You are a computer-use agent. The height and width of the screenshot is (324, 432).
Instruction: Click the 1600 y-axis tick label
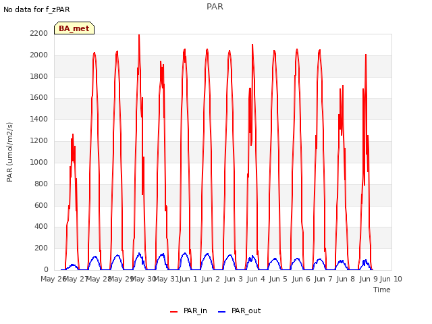[39, 98]
